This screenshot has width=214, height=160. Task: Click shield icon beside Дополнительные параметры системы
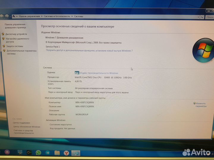[x=4, y=51]
